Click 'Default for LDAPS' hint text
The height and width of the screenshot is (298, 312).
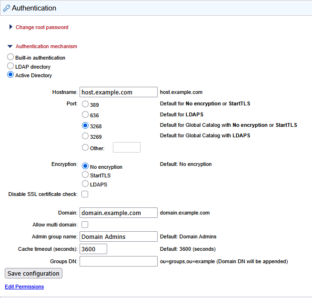click(181, 114)
